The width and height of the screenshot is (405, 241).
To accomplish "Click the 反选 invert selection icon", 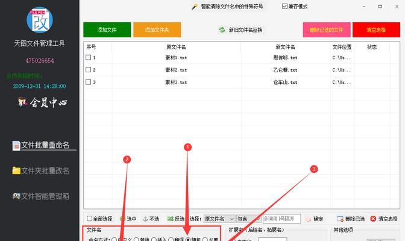I will (170, 219).
